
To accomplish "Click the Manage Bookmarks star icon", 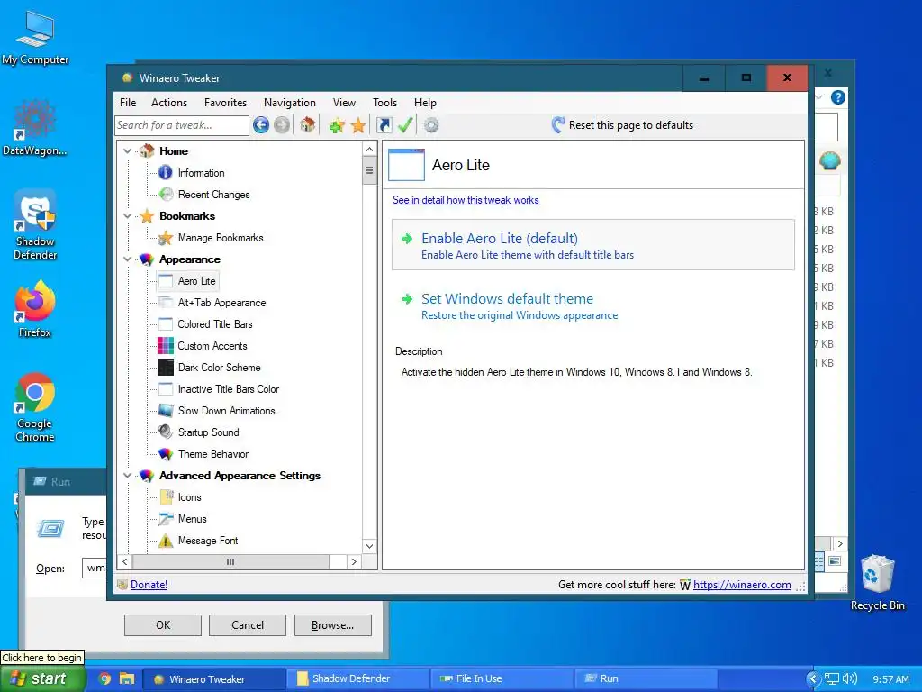I will point(166,238).
